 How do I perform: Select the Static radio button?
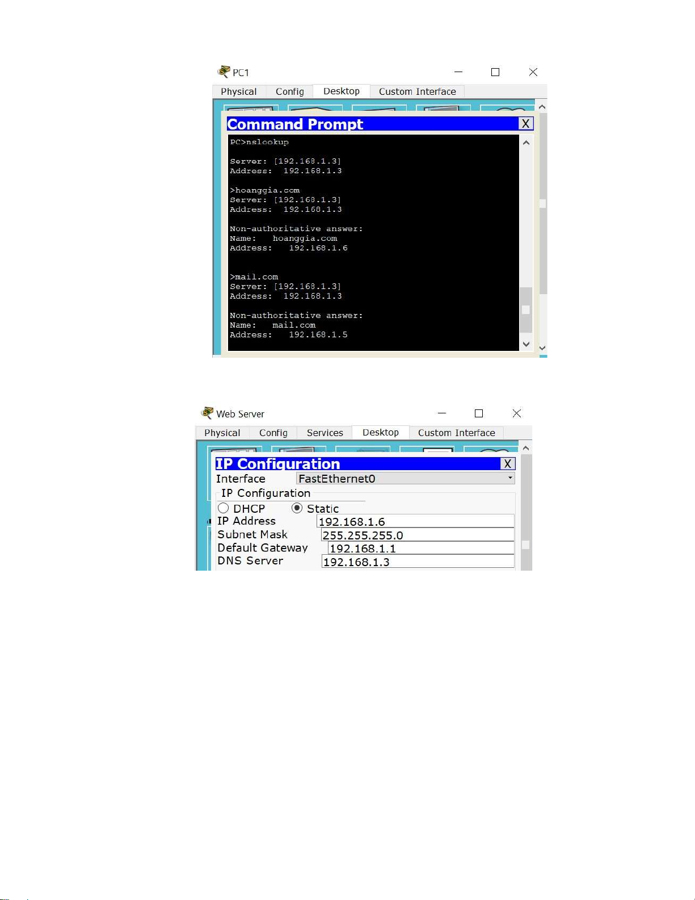(x=297, y=508)
